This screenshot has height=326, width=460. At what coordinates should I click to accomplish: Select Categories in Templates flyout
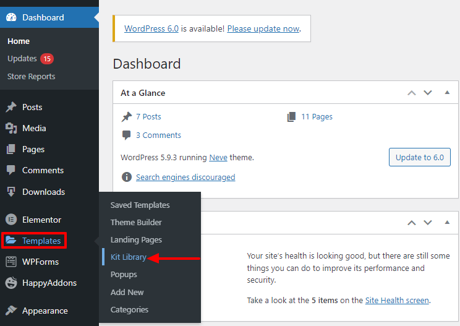click(x=129, y=309)
